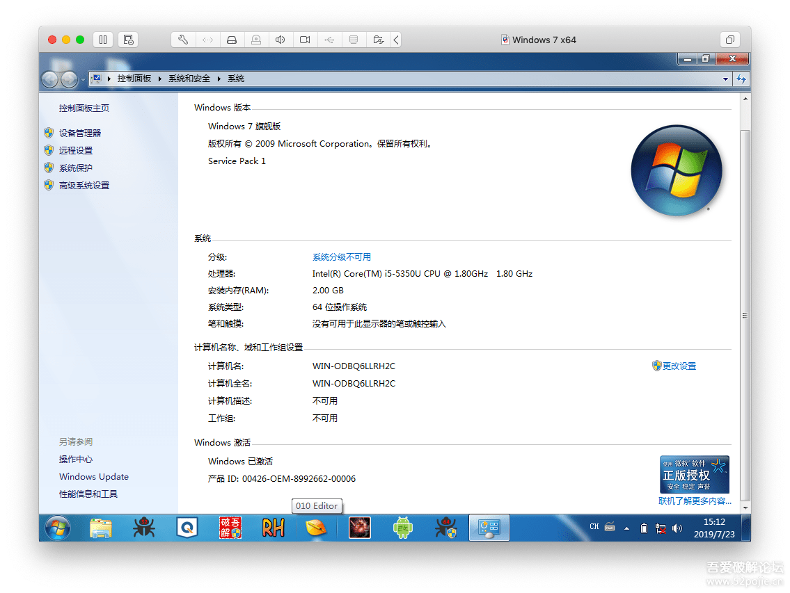
Task: Collapse the VM toolbar with the left chevron
Action: [x=396, y=40]
